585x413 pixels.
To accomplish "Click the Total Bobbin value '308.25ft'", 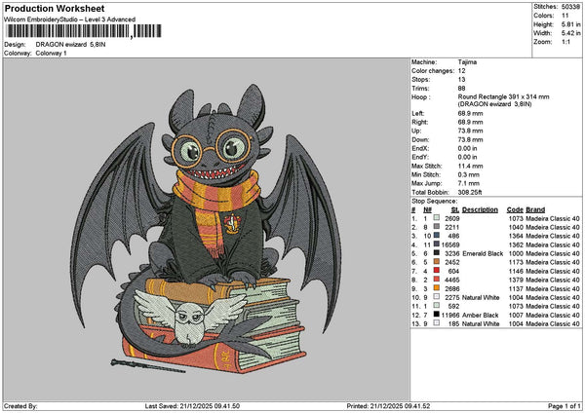I will click(x=470, y=192).
